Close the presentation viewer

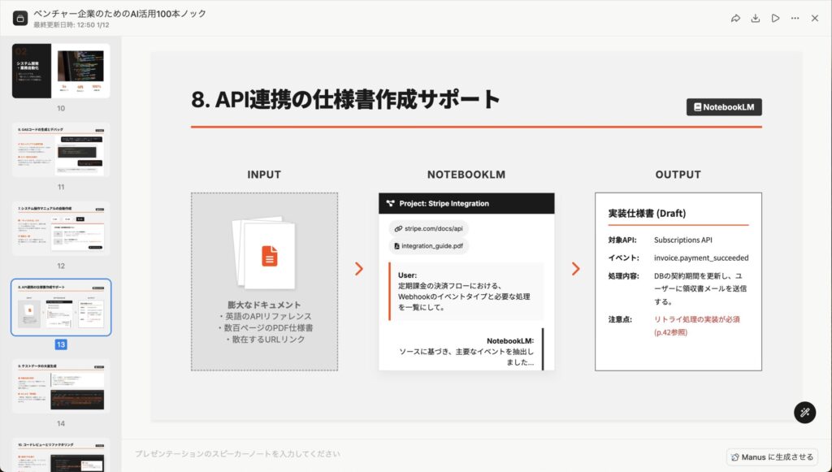point(814,18)
